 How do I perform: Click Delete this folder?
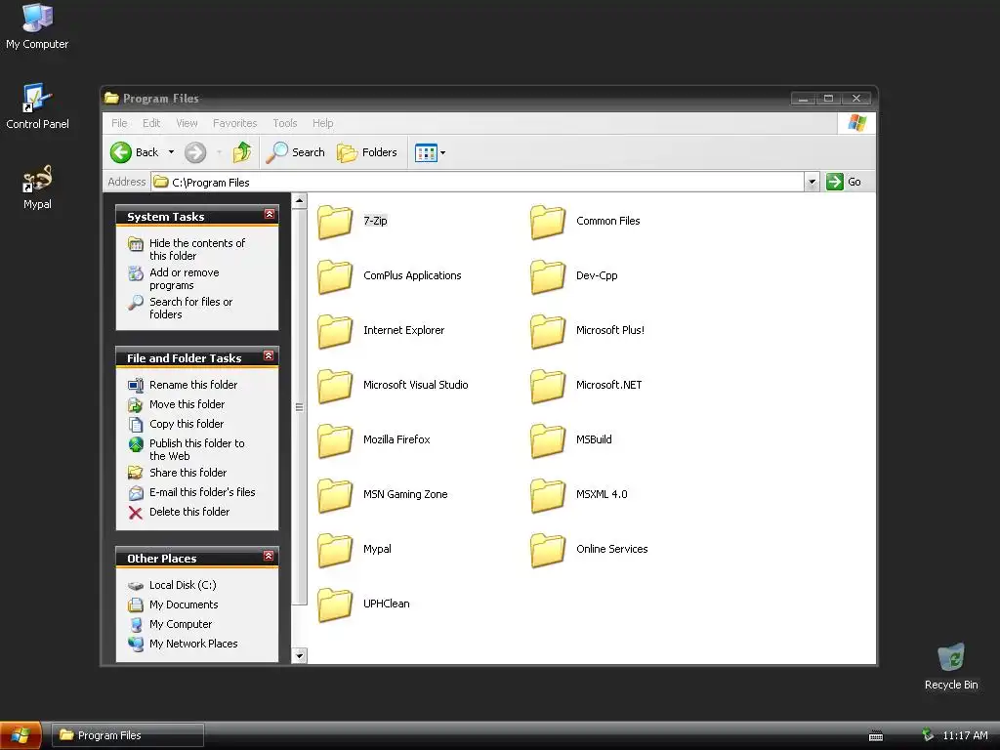tap(179, 512)
